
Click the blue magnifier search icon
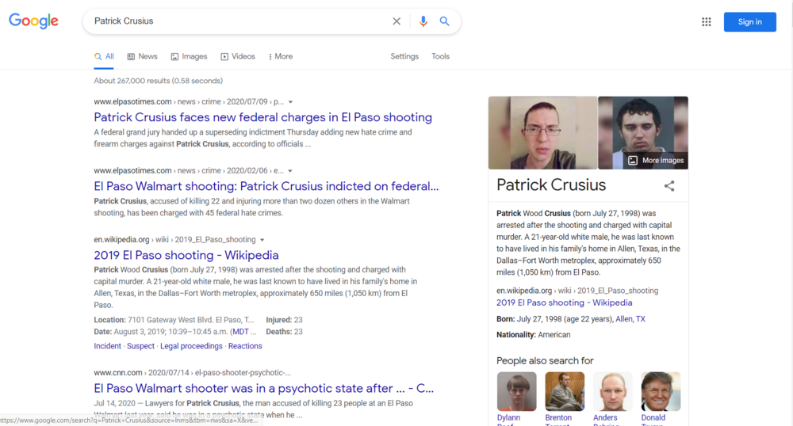pyautogui.click(x=444, y=21)
